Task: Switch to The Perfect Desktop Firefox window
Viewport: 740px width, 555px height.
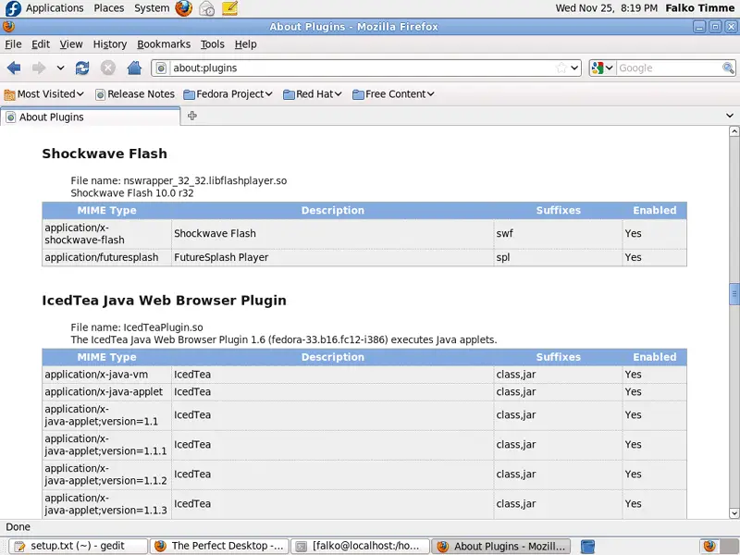Action: tap(219, 546)
